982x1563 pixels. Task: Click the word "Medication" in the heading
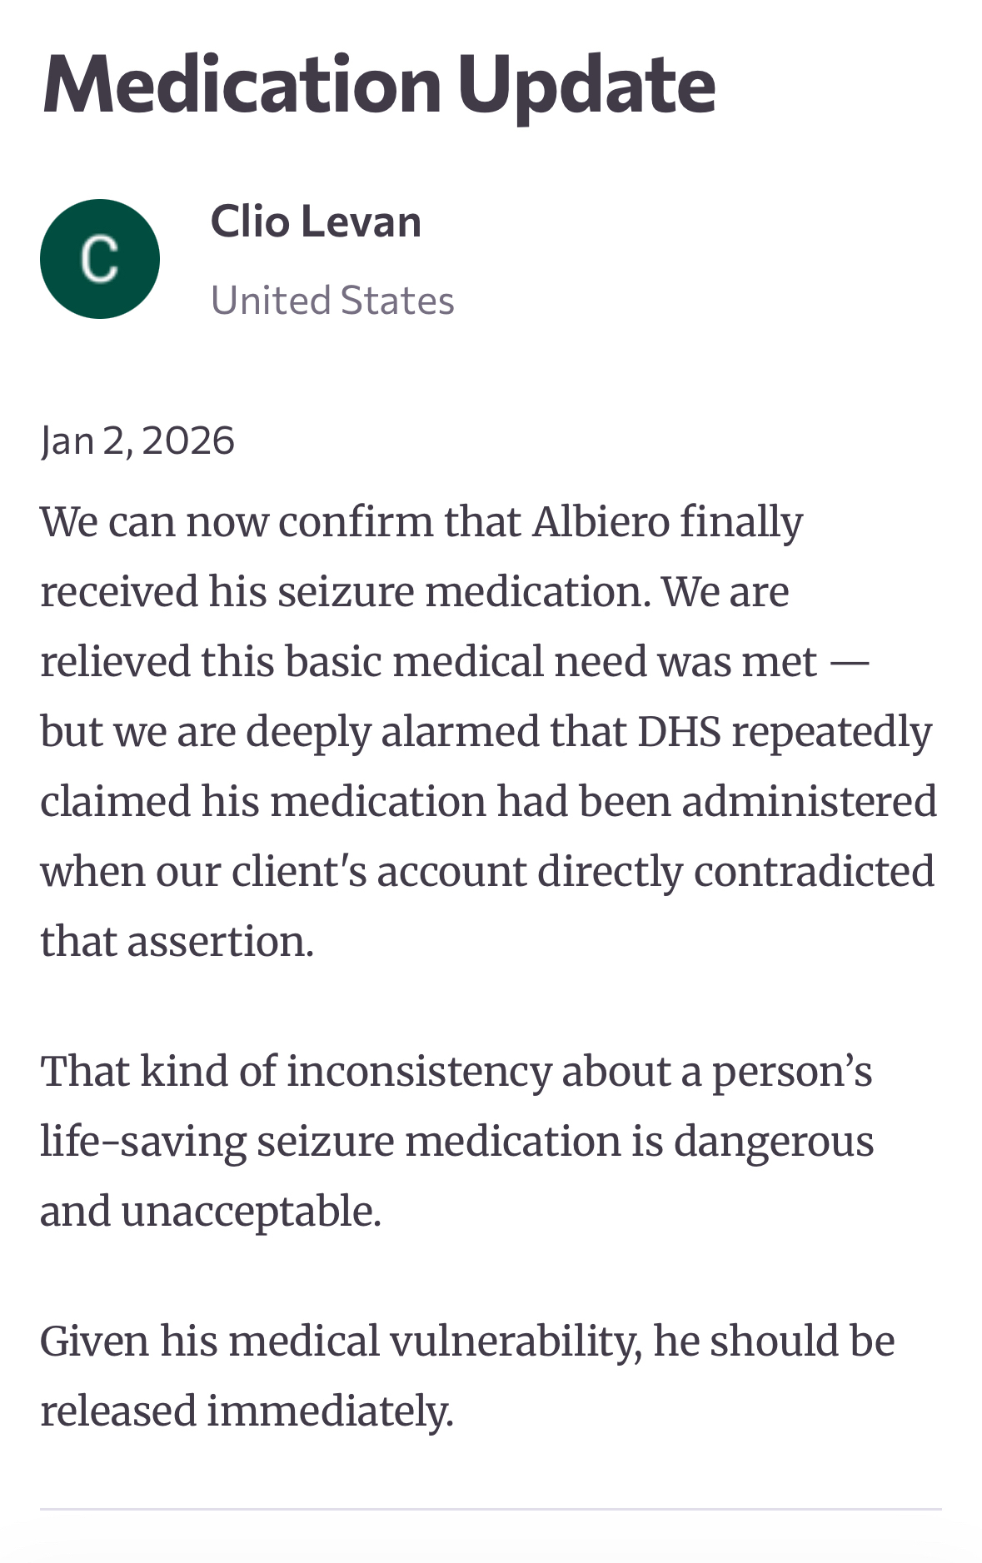[242, 85]
